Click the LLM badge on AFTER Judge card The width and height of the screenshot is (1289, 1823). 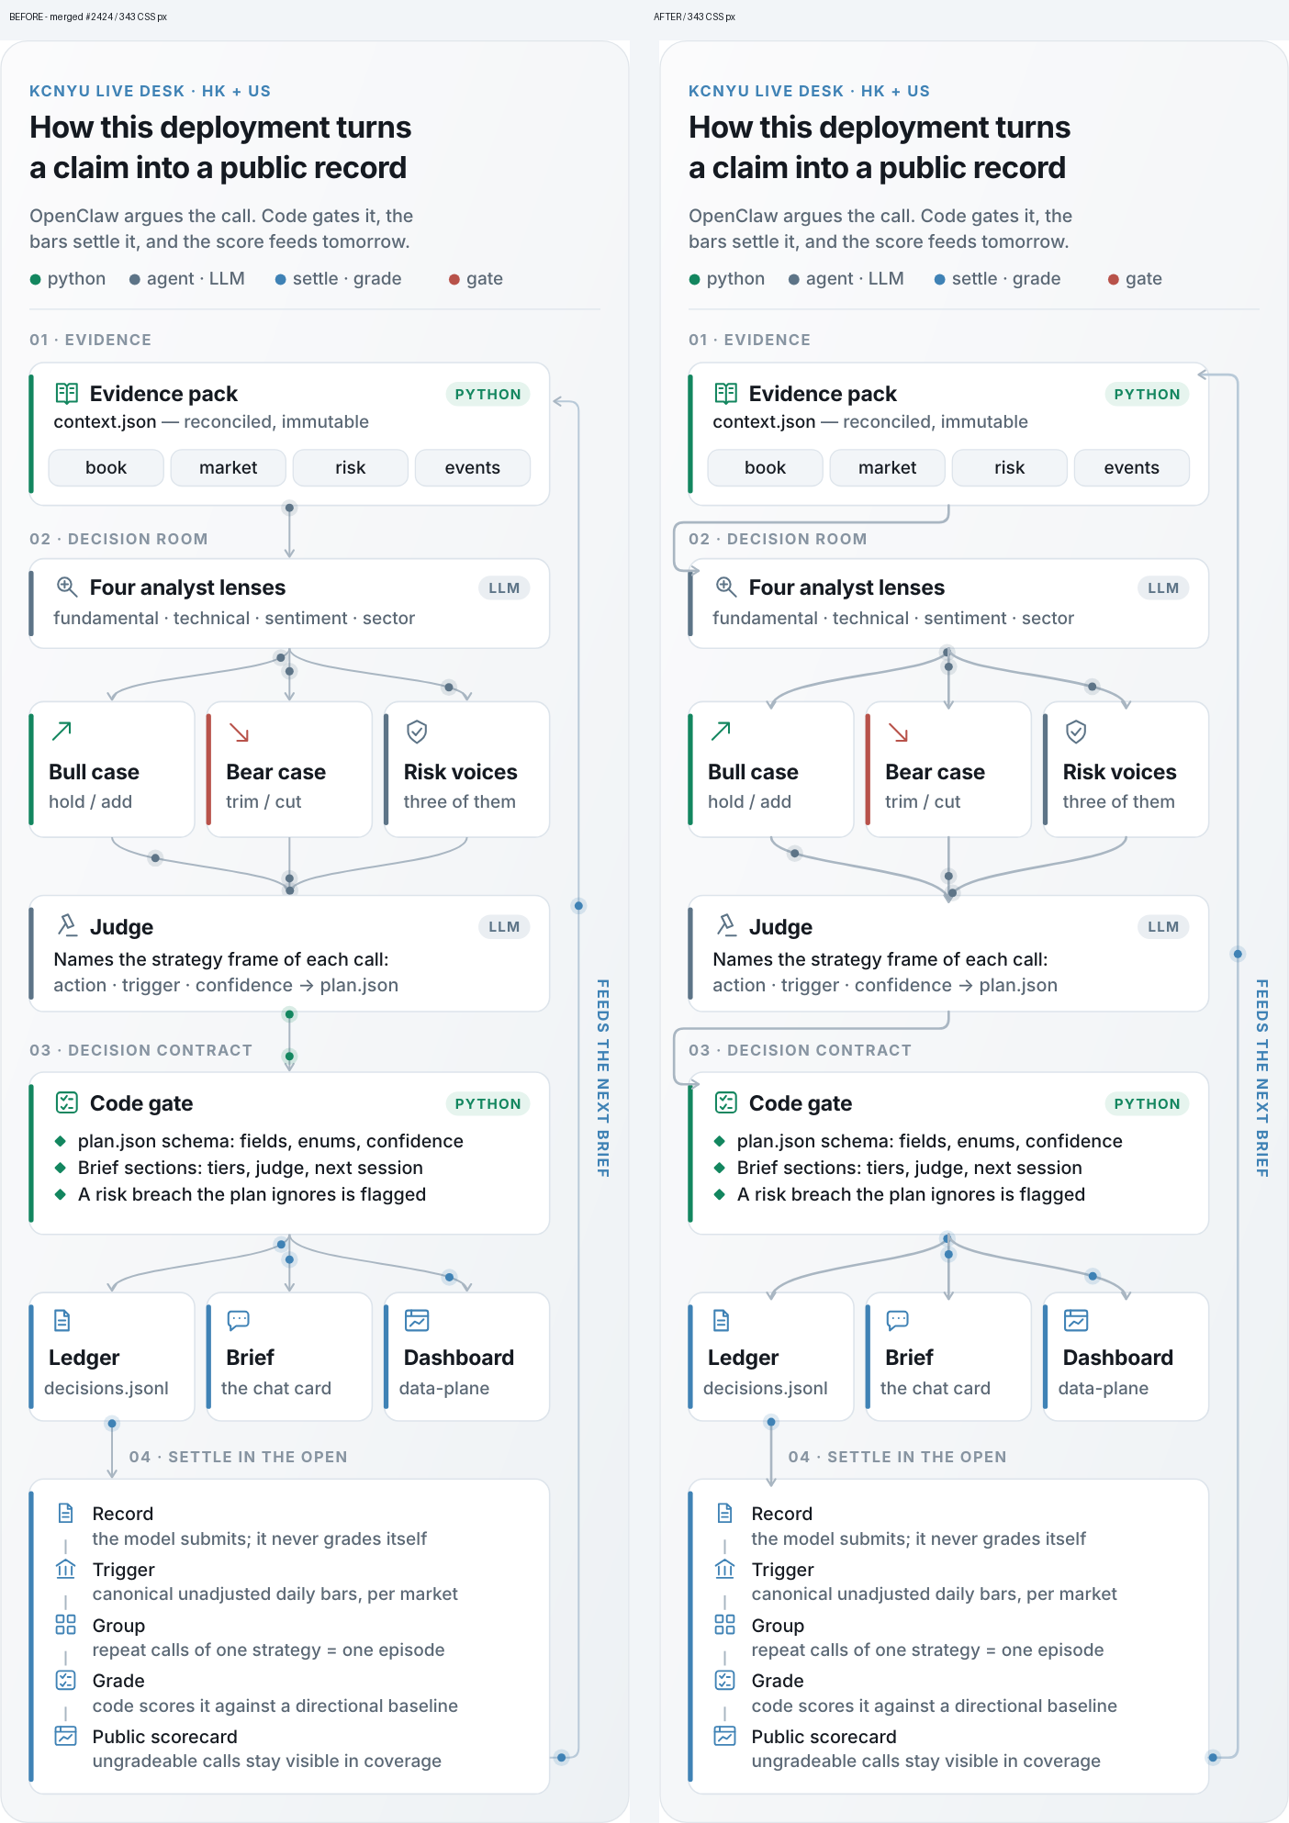(1163, 927)
